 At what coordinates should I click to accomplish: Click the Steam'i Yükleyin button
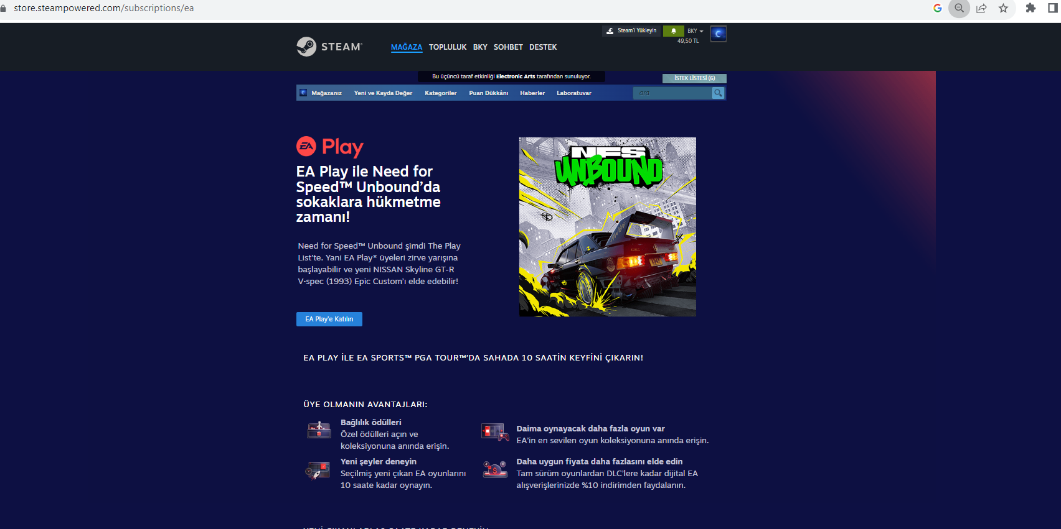(631, 30)
